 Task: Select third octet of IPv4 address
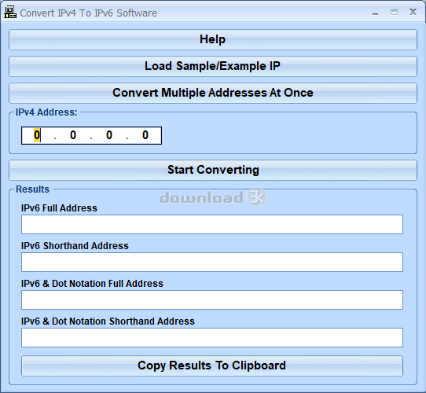109,135
